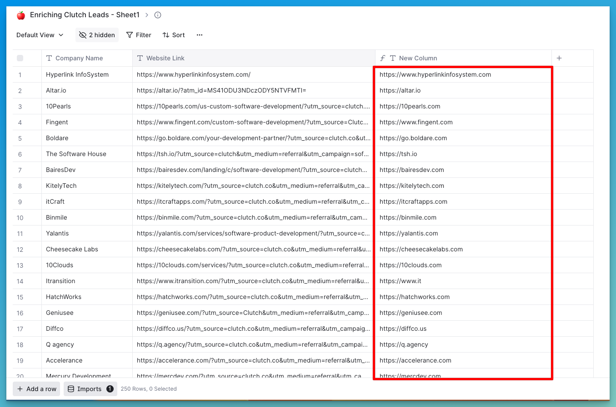Click the formula icon in New Column header
The width and height of the screenshot is (616, 407).
[x=383, y=58]
